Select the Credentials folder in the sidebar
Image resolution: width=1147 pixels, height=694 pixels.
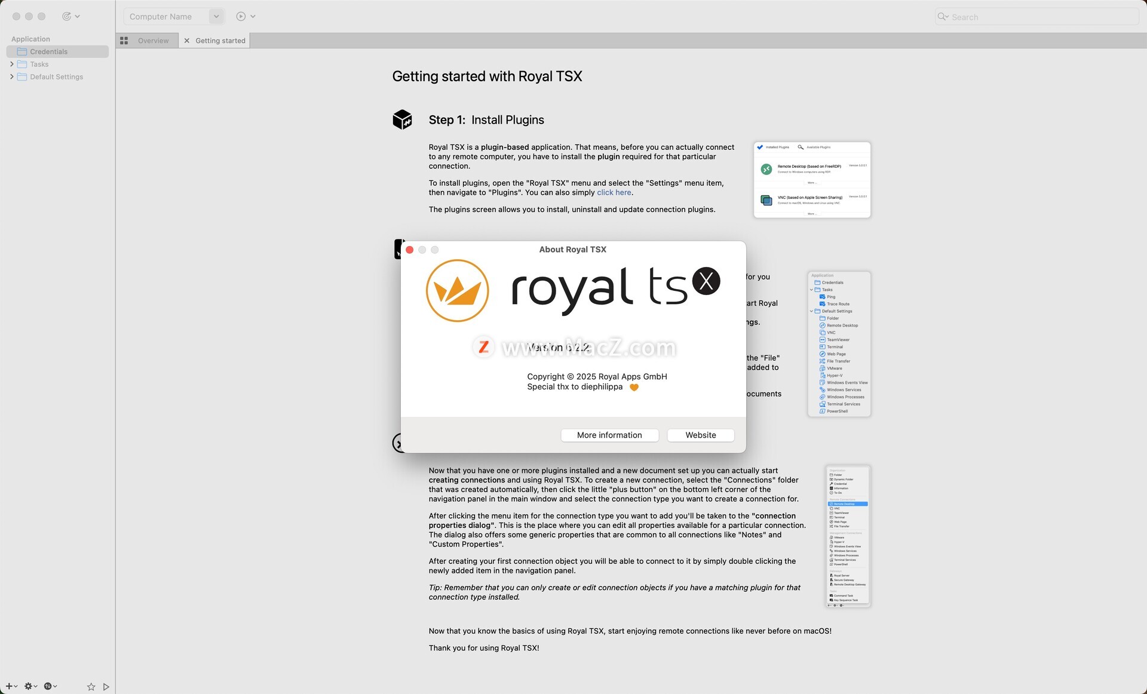(x=57, y=52)
